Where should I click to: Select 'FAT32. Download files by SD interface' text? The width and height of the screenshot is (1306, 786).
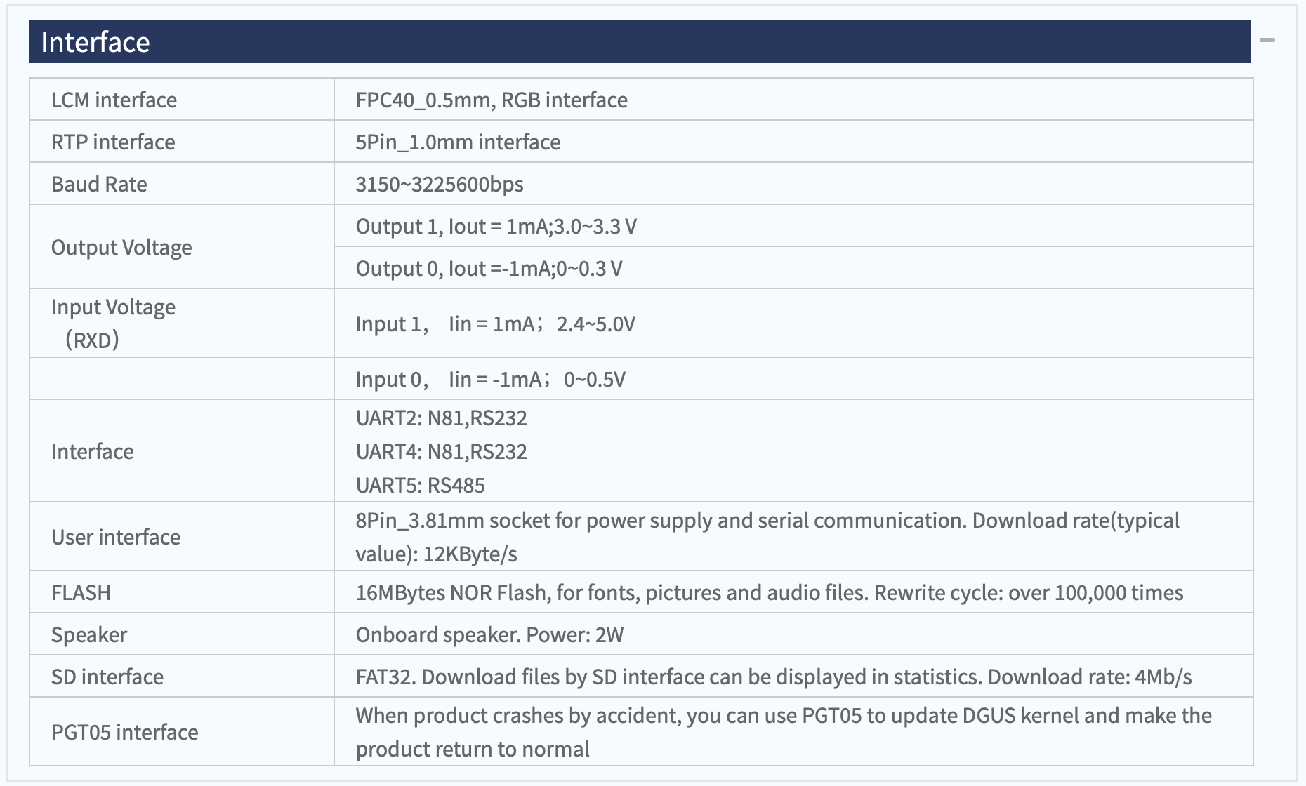tap(774, 677)
